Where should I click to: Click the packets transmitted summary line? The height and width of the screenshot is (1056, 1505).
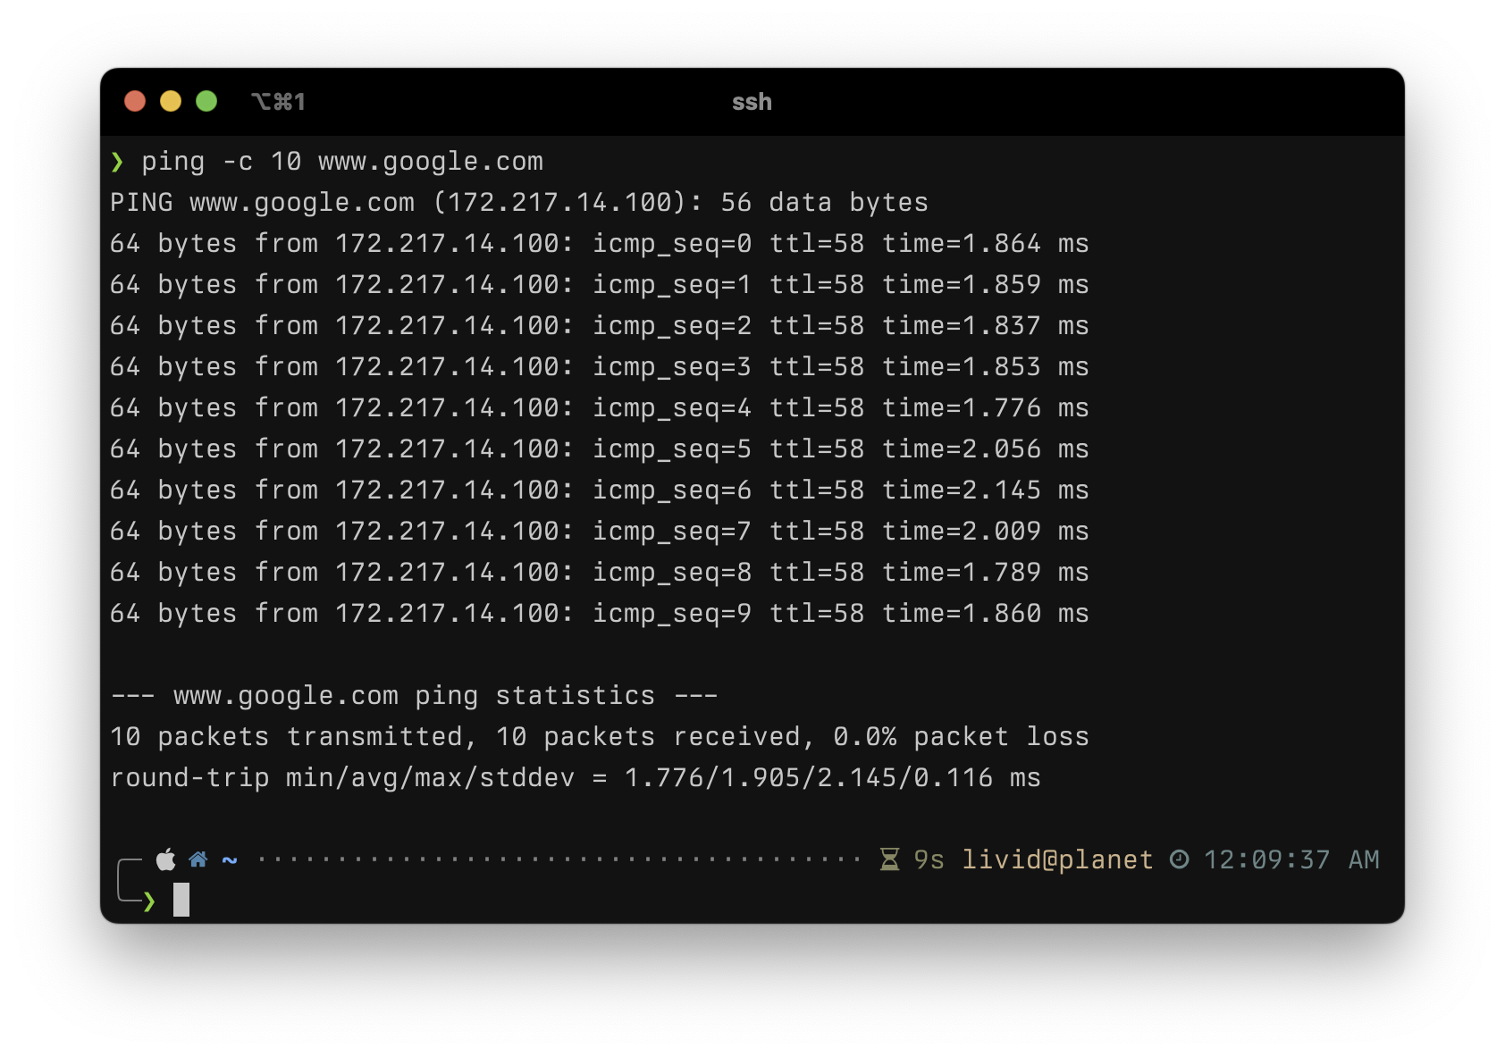(x=600, y=736)
